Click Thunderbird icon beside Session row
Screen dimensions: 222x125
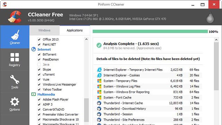(99, 114)
